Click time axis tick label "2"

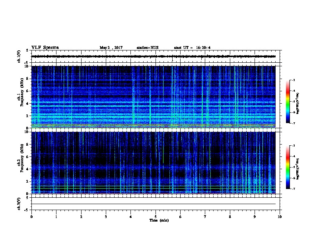coord(81,217)
